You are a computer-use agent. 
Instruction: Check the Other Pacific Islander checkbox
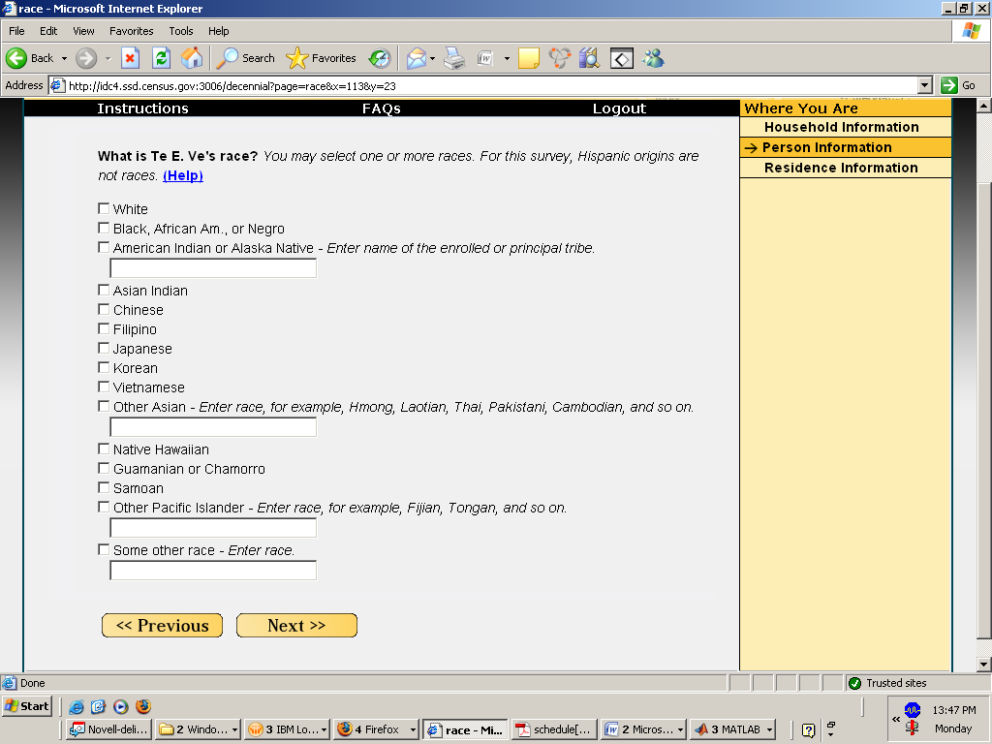pyautogui.click(x=104, y=507)
